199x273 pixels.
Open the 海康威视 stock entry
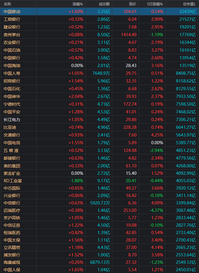(12, 262)
